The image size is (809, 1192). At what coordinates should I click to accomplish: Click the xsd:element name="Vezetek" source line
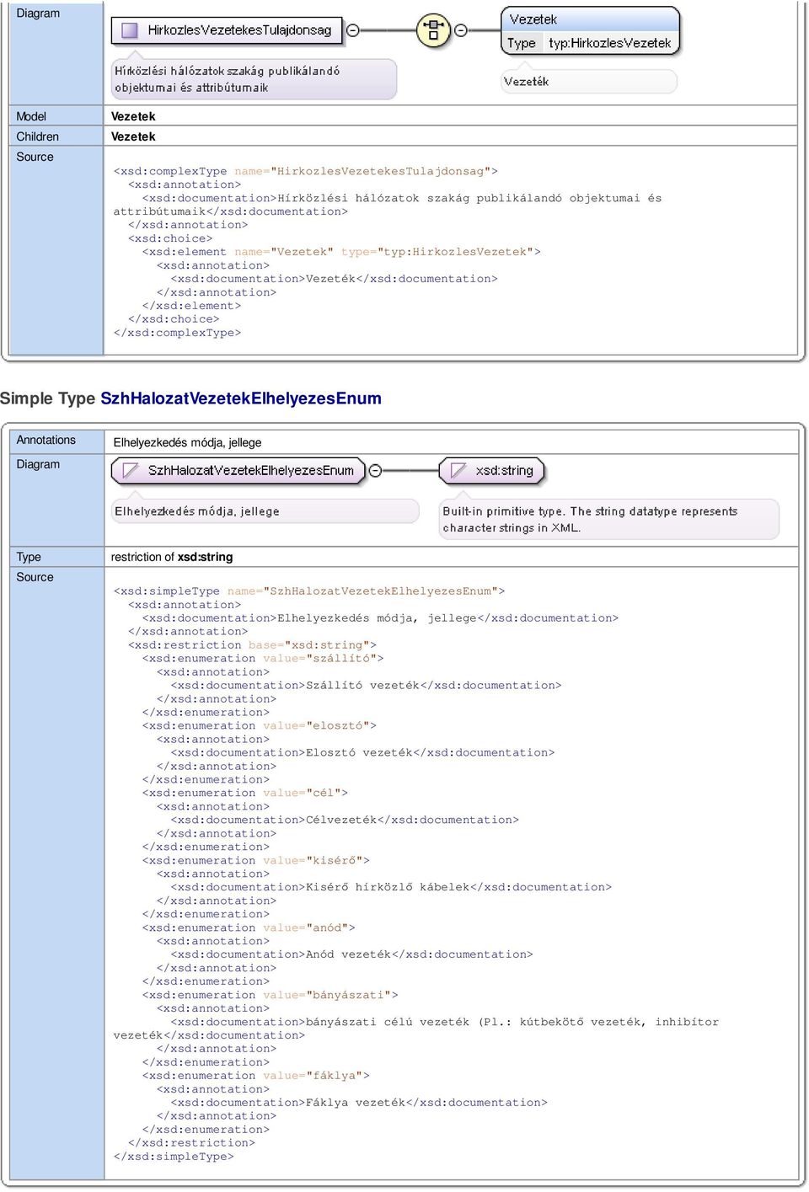click(341, 252)
